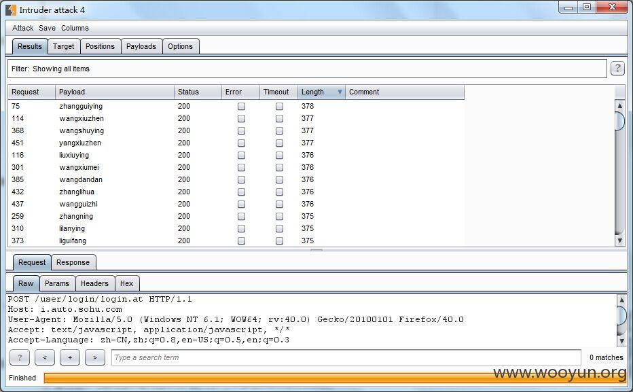Click the attack progress bar

[334, 378]
